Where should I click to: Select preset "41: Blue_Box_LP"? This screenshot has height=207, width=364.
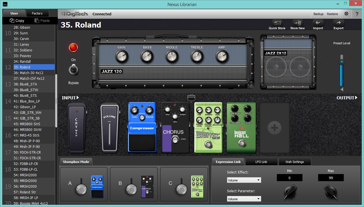point(34,101)
